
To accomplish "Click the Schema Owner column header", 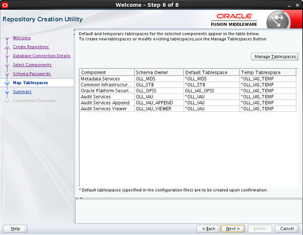I will (159, 72).
